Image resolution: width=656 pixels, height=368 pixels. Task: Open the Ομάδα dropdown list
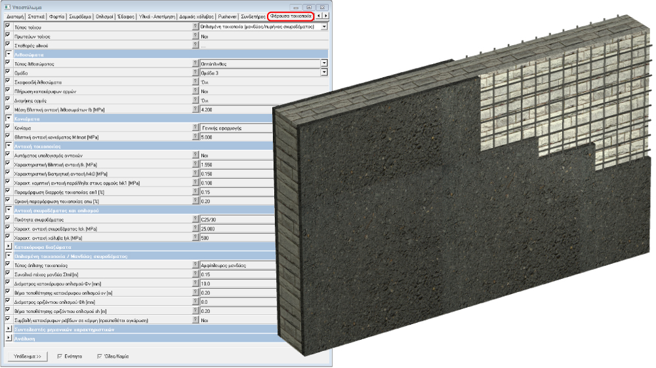(x=324, y=73)
